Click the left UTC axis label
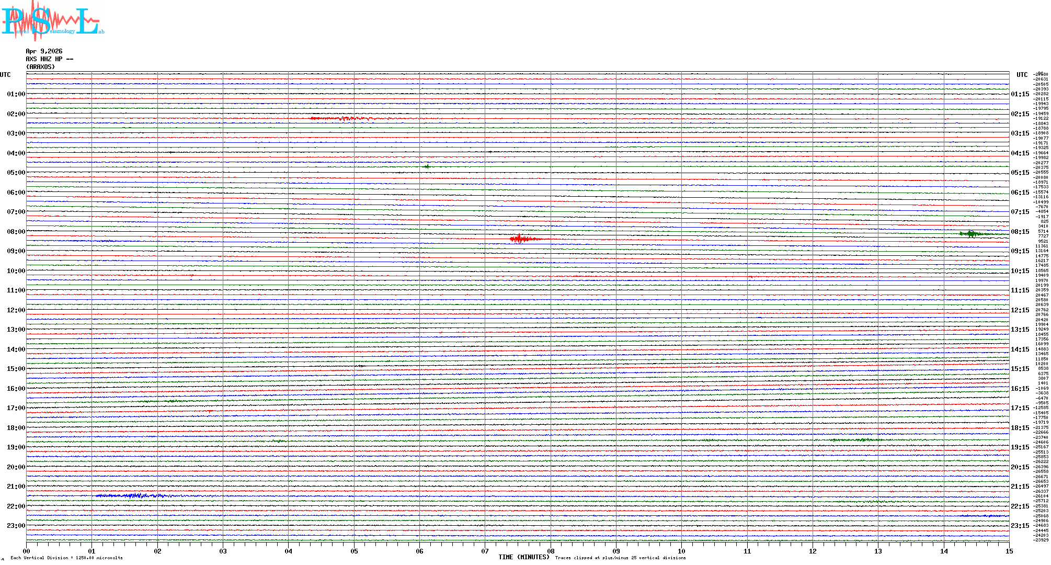This screenshot has width=1051, height=565. tap(5, 75)
